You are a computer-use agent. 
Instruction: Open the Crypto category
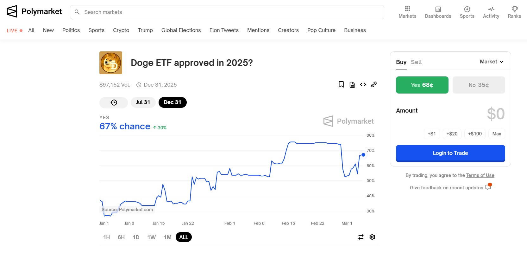click(x=121, y=30)
